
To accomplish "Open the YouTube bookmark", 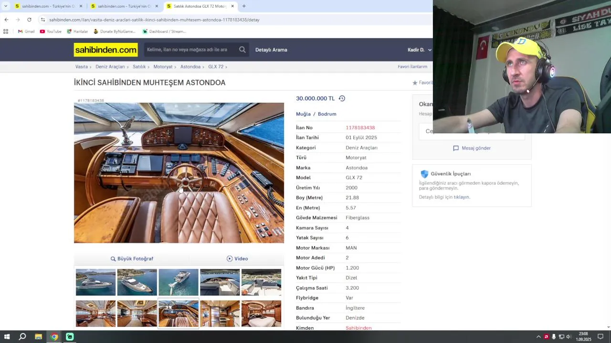I will [x=51, y=31].
